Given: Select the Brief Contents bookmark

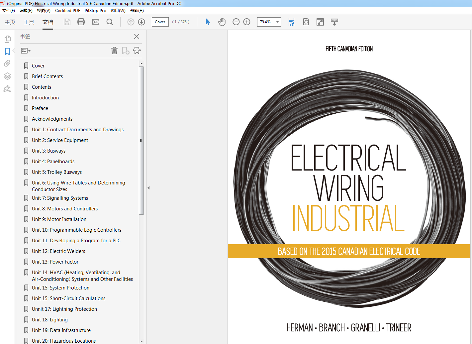Looking at the screenshot, I should 47,76.
